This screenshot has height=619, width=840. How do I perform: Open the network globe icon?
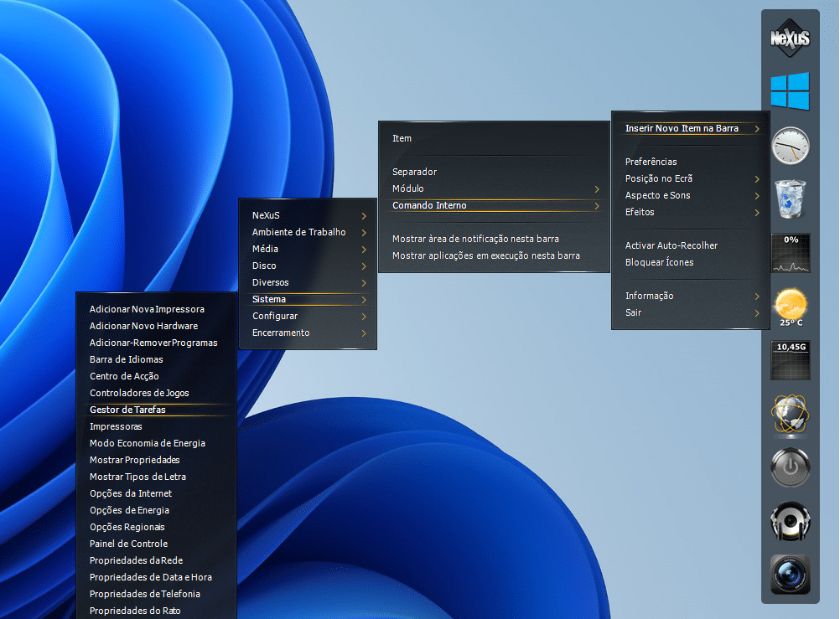[790, 414]
